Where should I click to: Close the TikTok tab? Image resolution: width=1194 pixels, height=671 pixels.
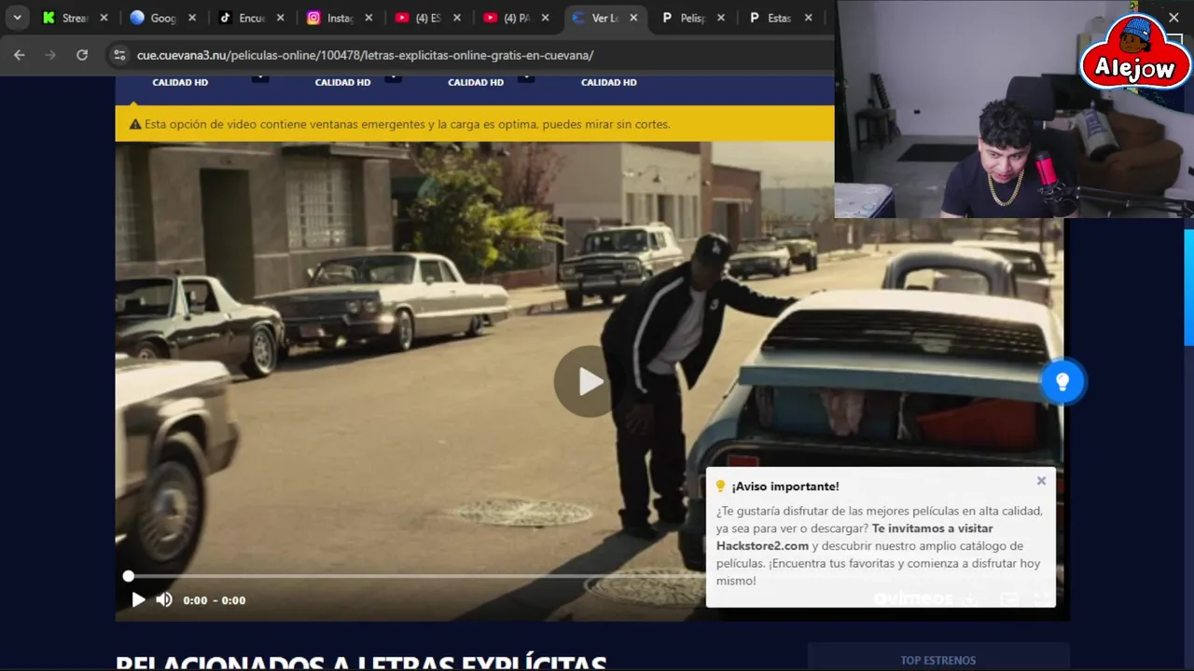(280, 18)
